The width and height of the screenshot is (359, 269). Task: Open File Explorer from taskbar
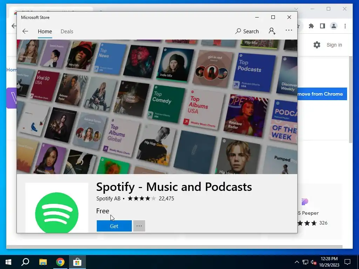[43, 262]
